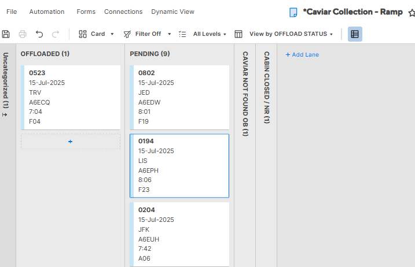Click the Card view label
Viewport: 415px width, 267px height.
(98, 34)
